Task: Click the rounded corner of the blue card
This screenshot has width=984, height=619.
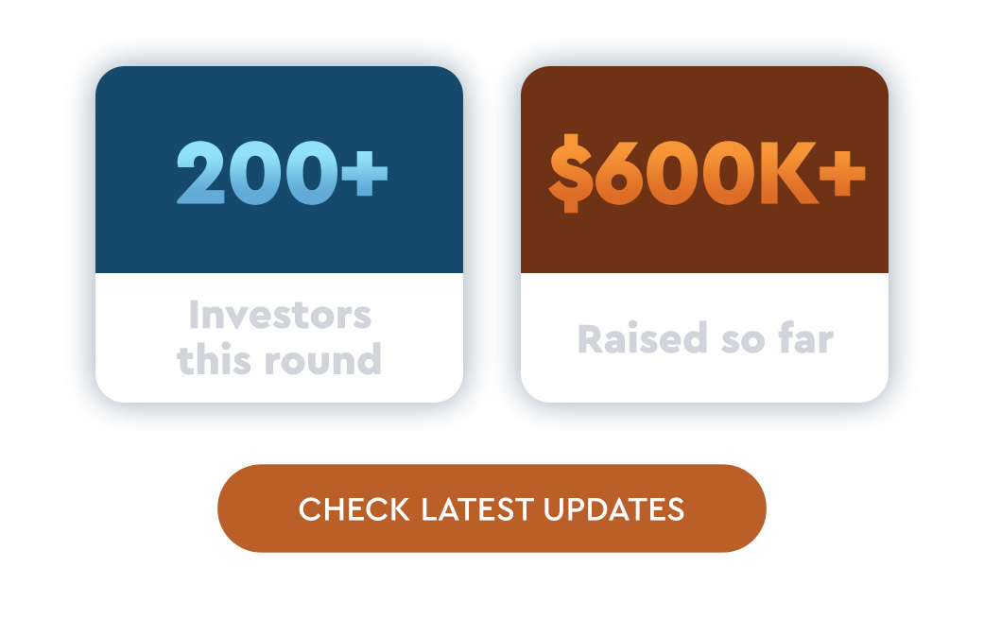Action: pyautogui.click(x=107, y=77)
